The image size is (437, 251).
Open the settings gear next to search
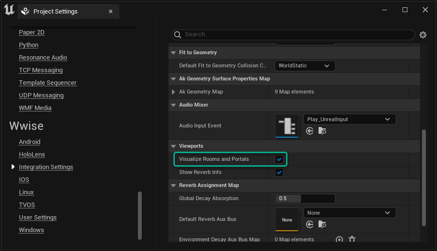pyautogui.click(x=423, y=35)
